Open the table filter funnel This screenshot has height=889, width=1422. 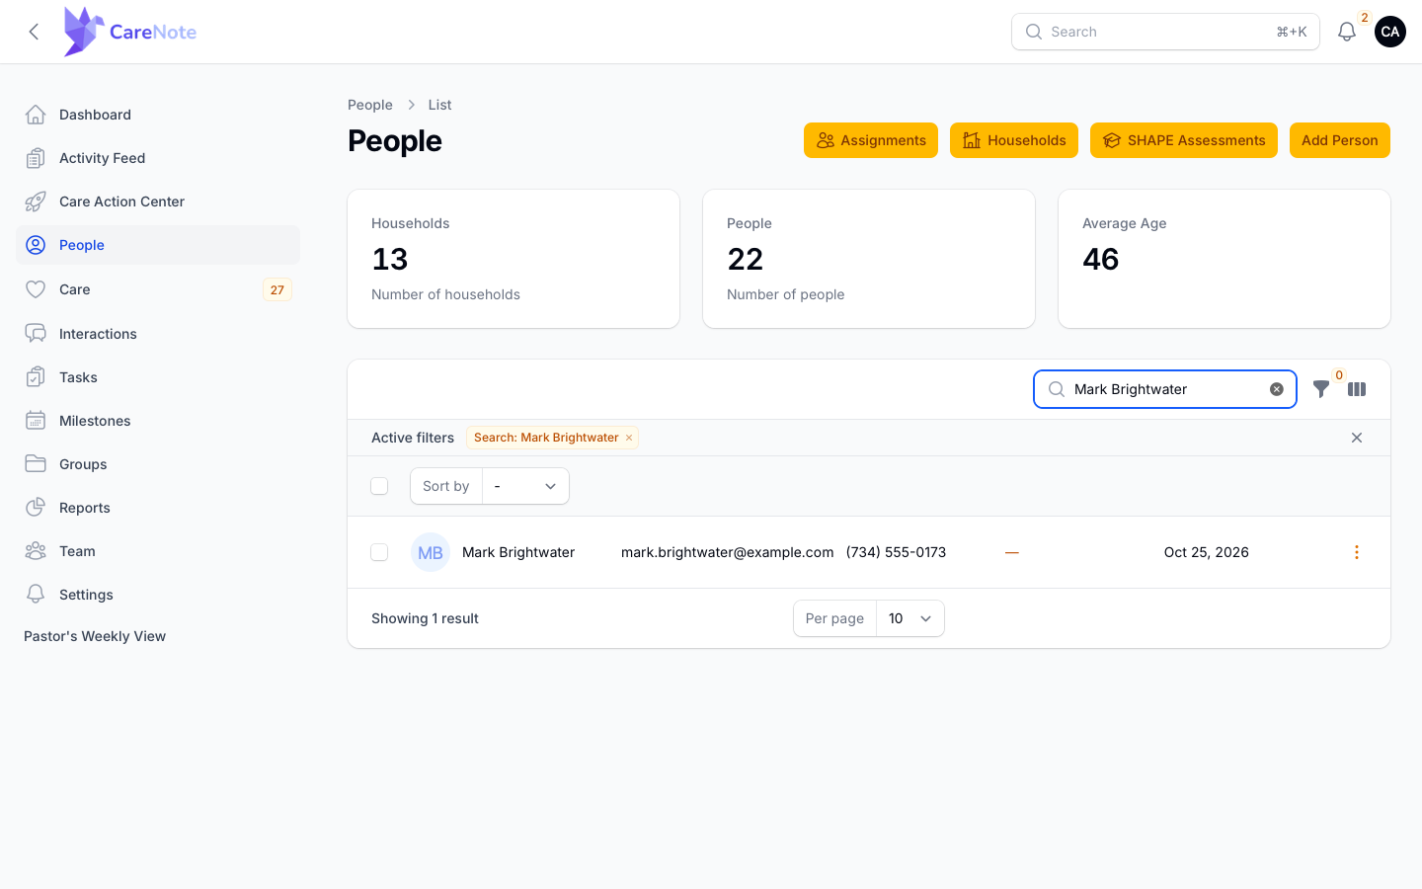tap(1320, 389)
